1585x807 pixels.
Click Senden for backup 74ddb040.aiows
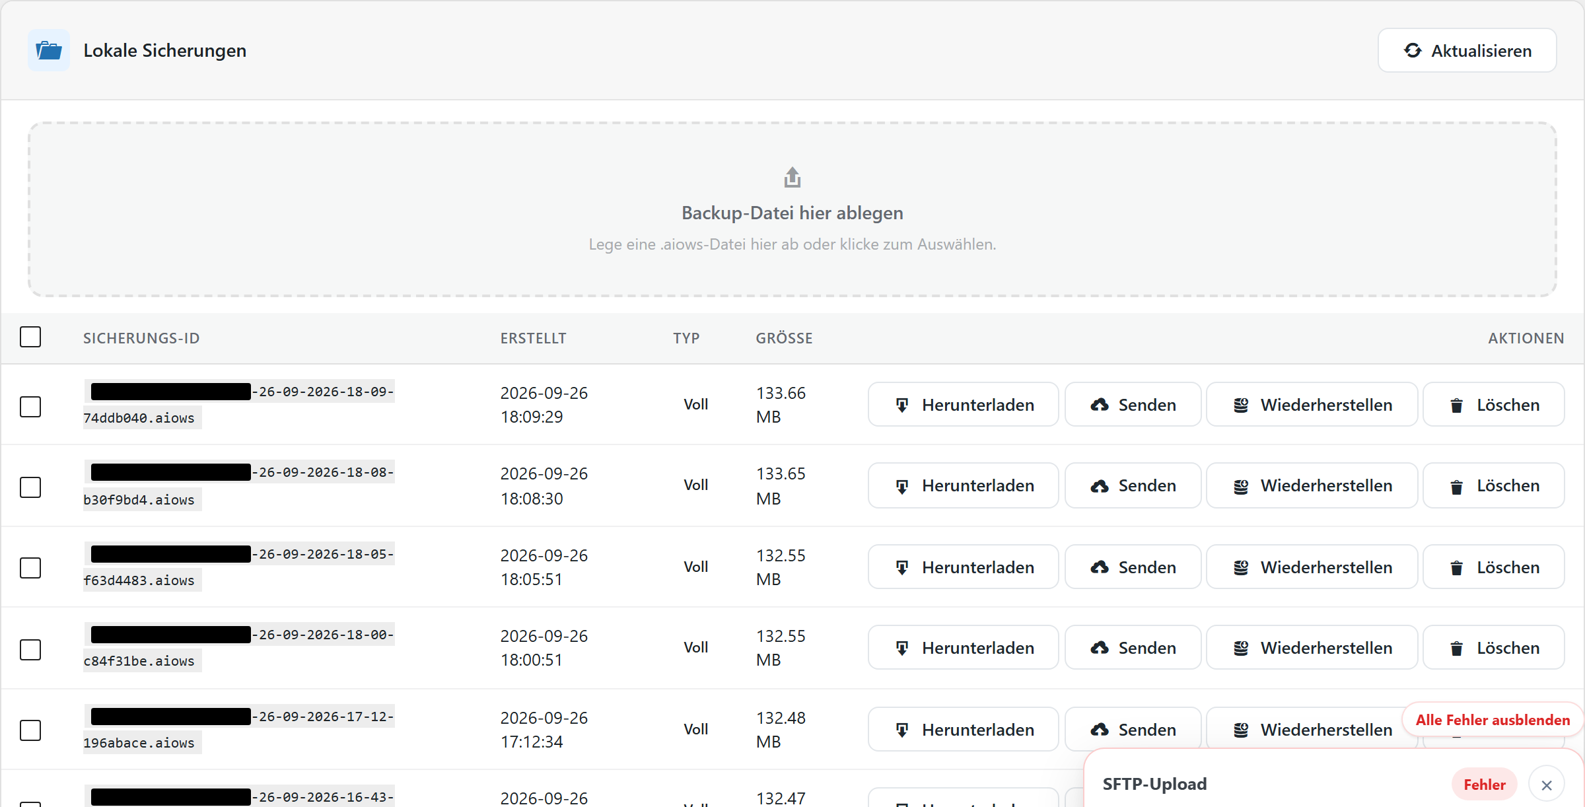click(1133, 405)
